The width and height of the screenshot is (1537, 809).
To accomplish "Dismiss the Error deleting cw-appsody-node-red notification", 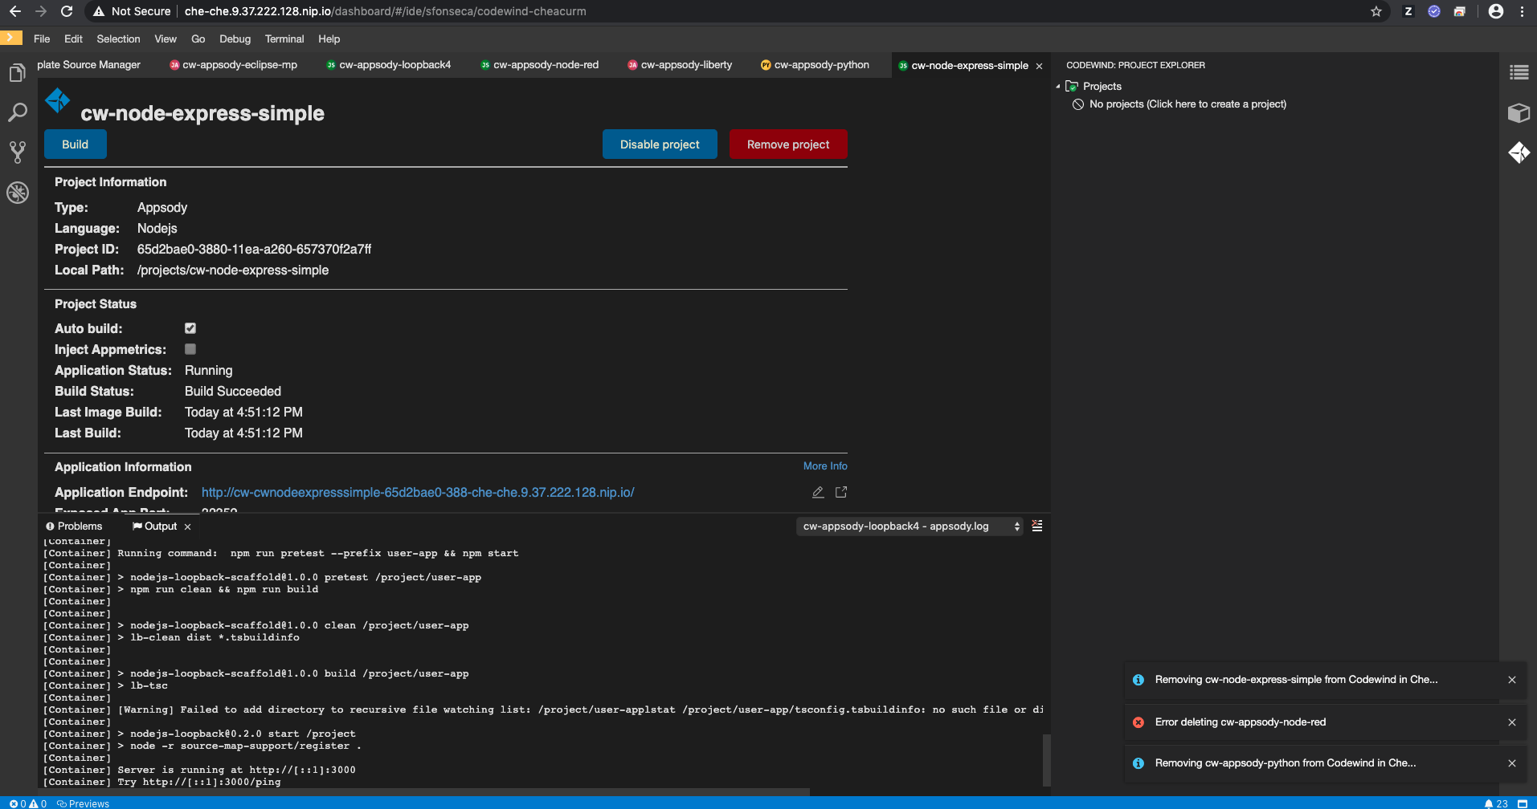I will 1511,722.
